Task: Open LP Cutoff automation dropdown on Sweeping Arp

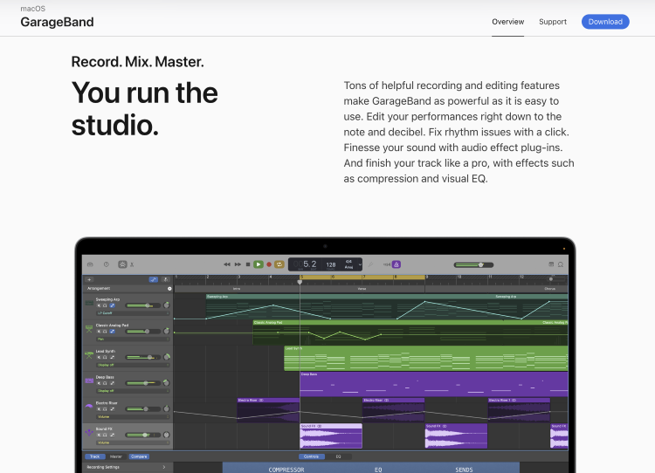Action: [x=133, y=313]
